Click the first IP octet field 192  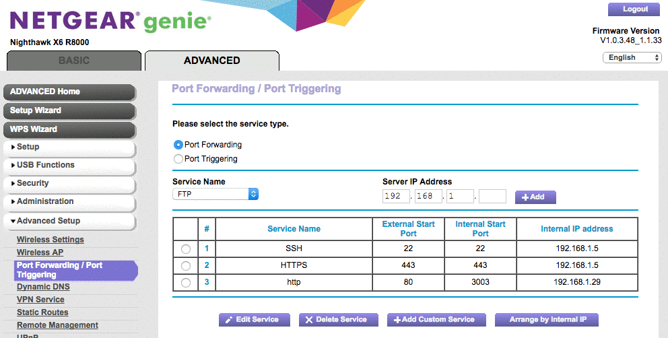tap(396, 196)
